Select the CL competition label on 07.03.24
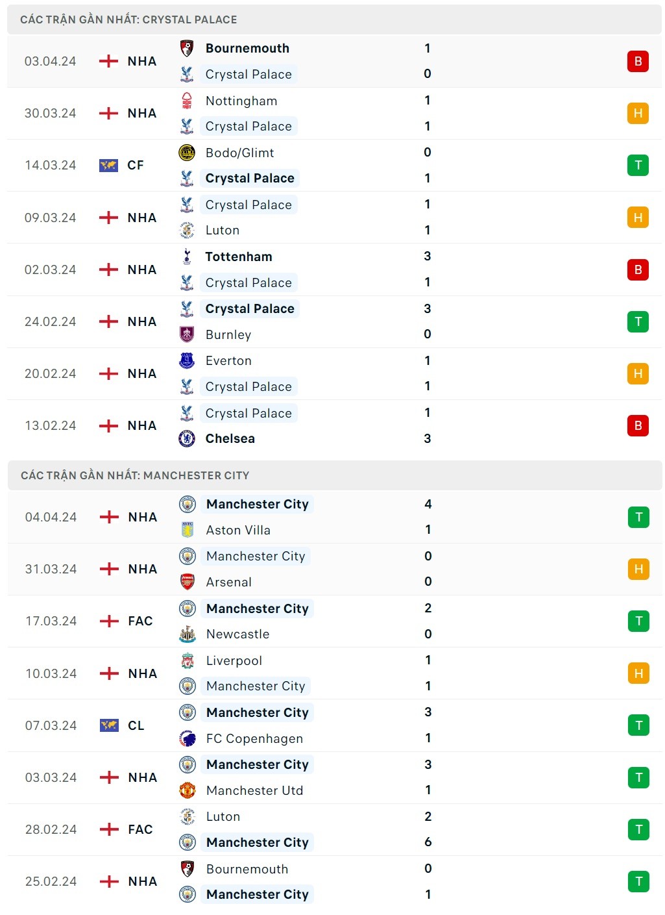 (136, 725)
